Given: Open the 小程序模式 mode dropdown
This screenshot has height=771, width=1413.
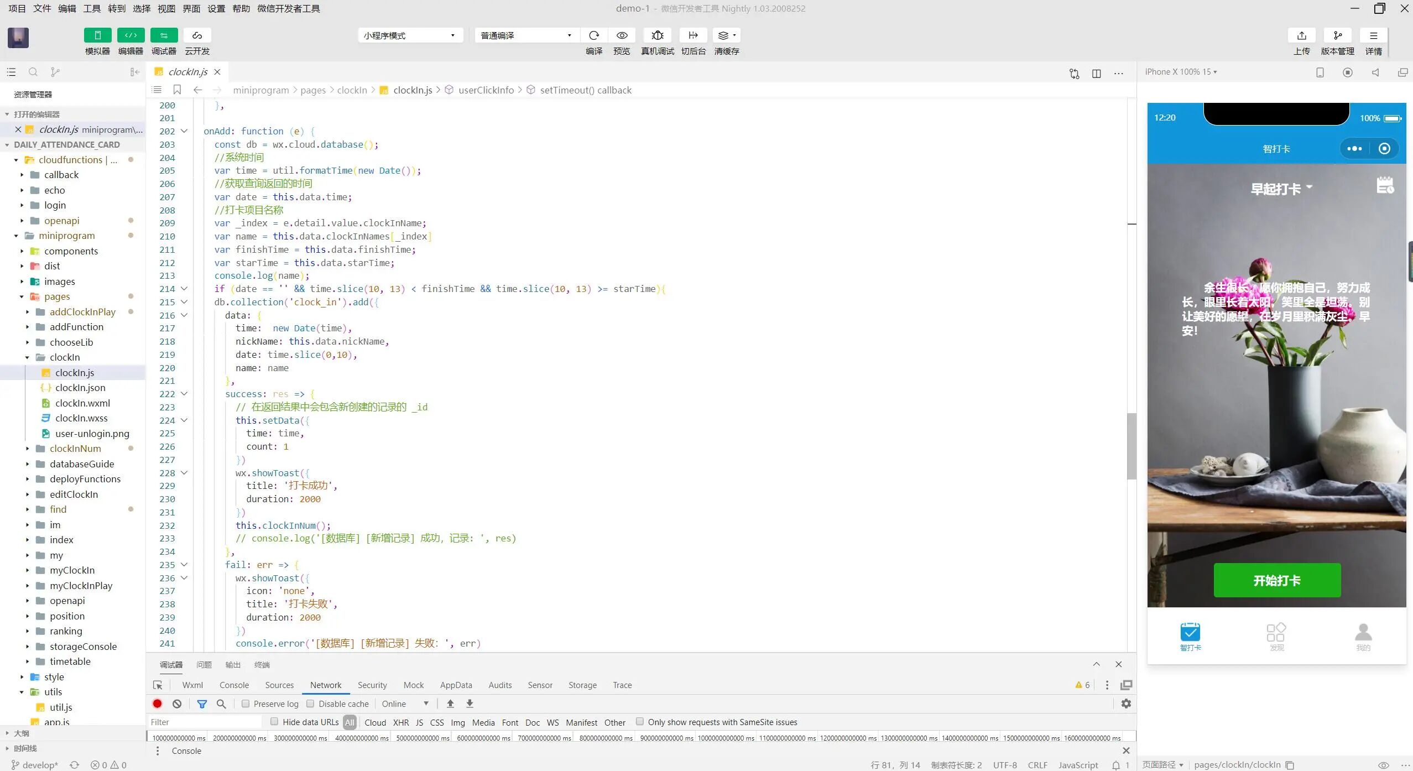Looking at the screenshot, I should [x=410, y=35].
